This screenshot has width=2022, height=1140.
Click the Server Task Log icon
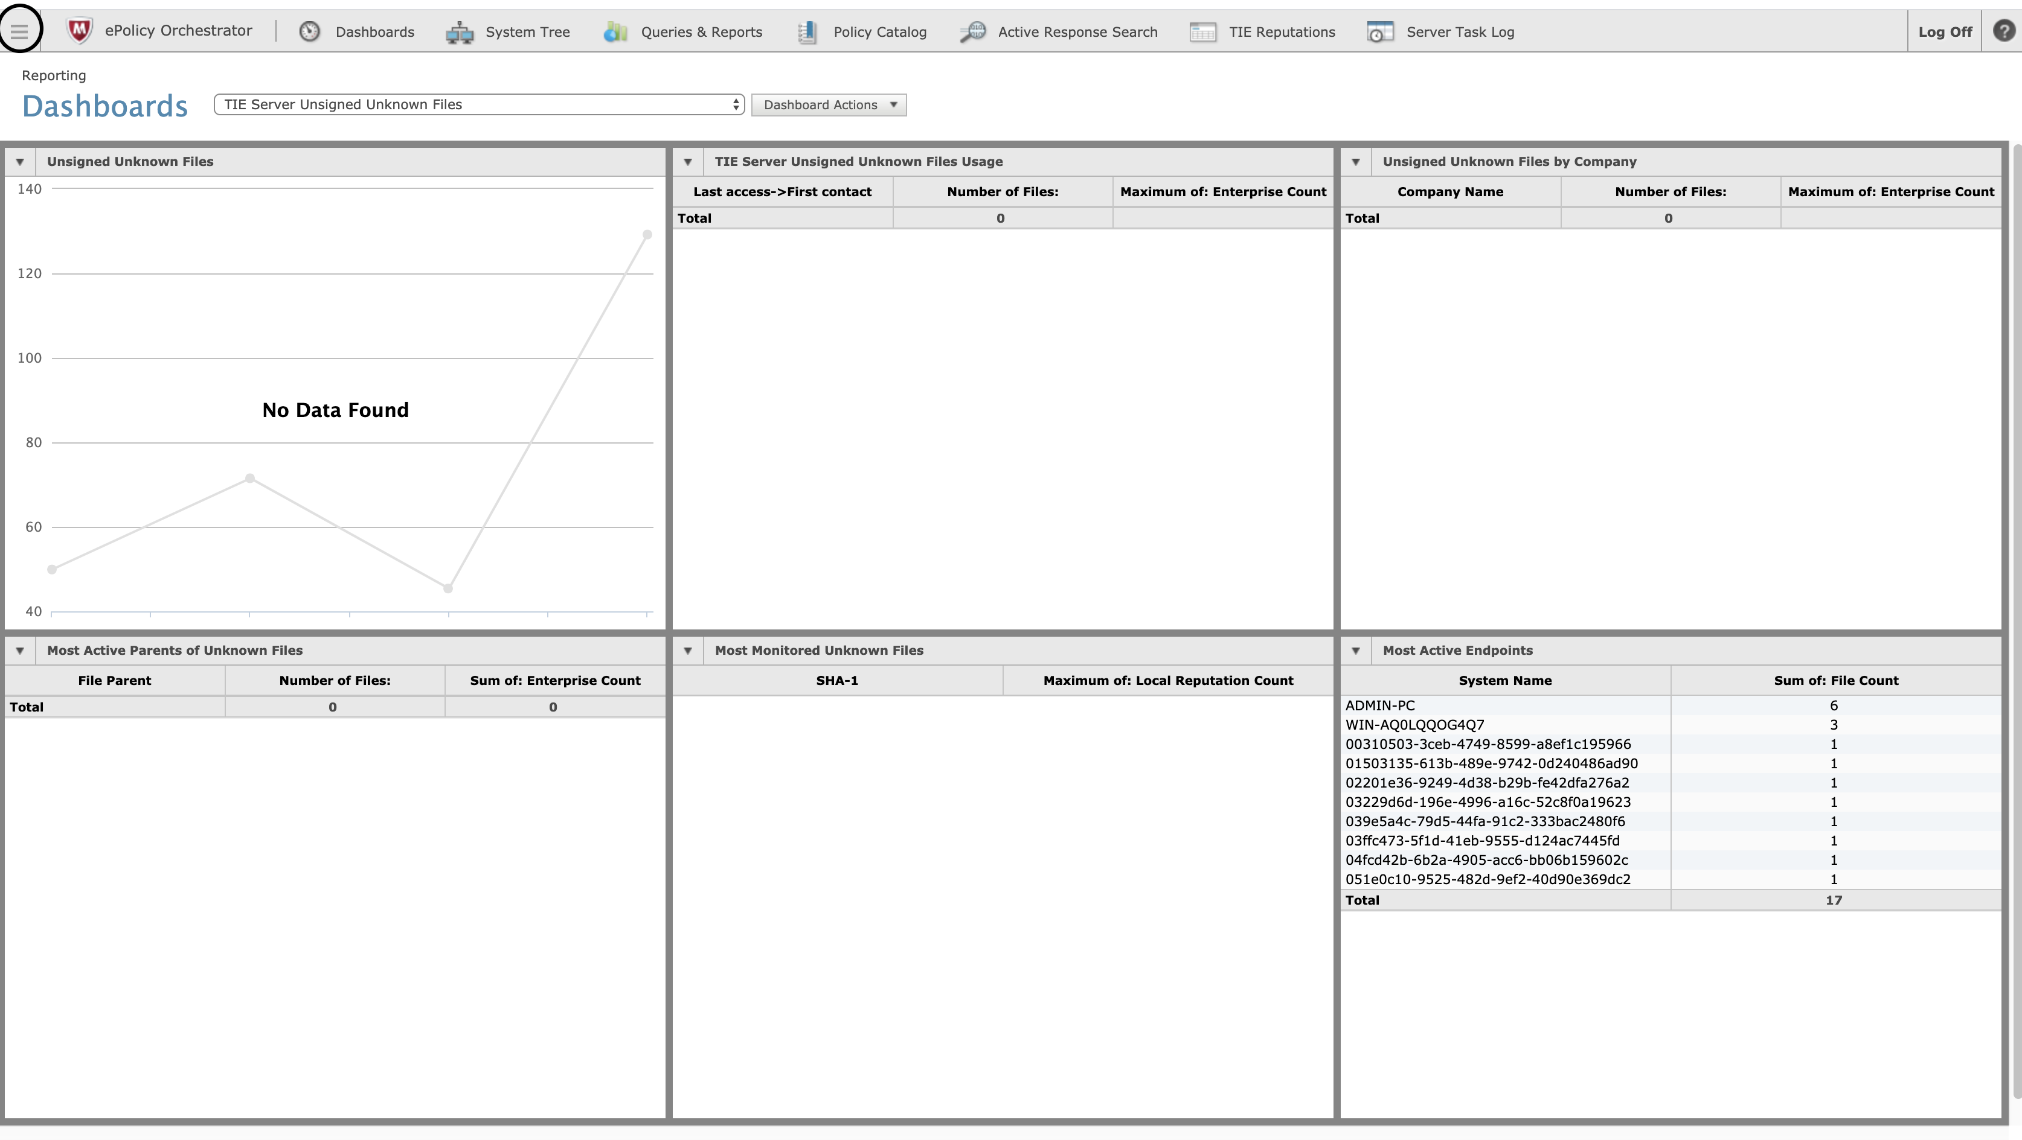1380,32
